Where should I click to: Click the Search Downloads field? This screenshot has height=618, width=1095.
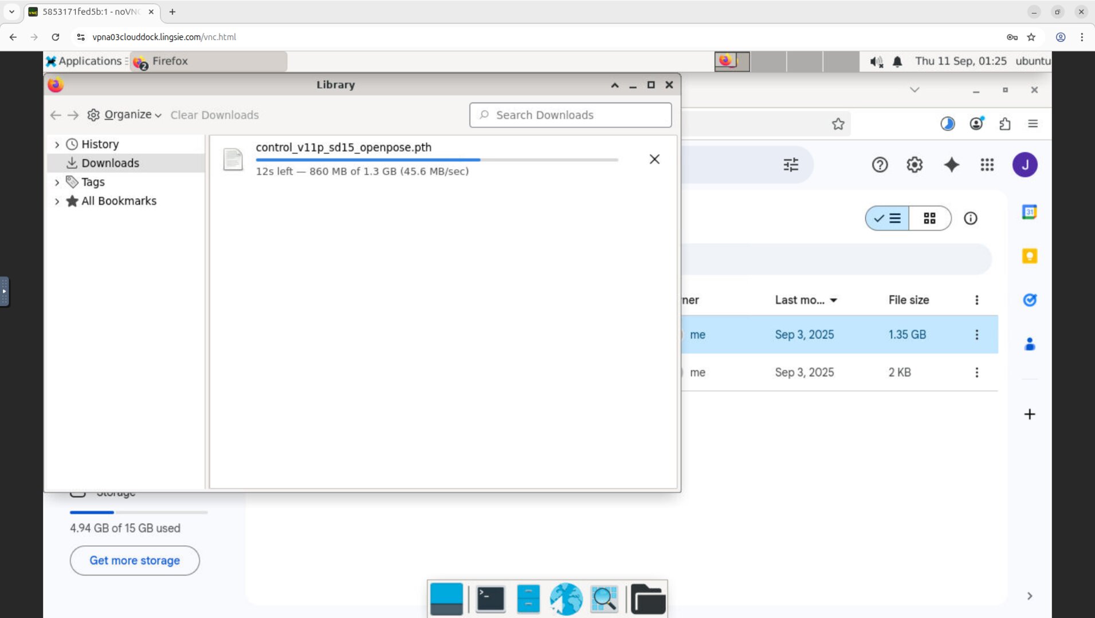(x=569, y=115)
